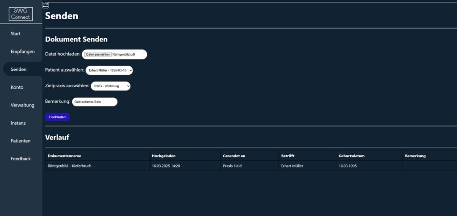Image resolution: width=457 pixels, height=216 pixels.
Task: Click the 16.03.2025 14:20 upload time cell
Action: point(185,166)
